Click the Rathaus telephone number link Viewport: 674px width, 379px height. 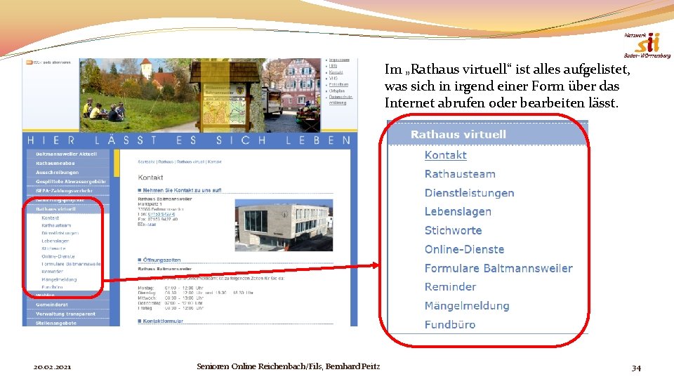point(161,214)
